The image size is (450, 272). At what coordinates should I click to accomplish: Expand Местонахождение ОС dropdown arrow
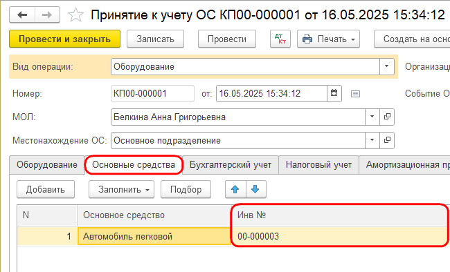pyautogui.click(x=372, y=140)
